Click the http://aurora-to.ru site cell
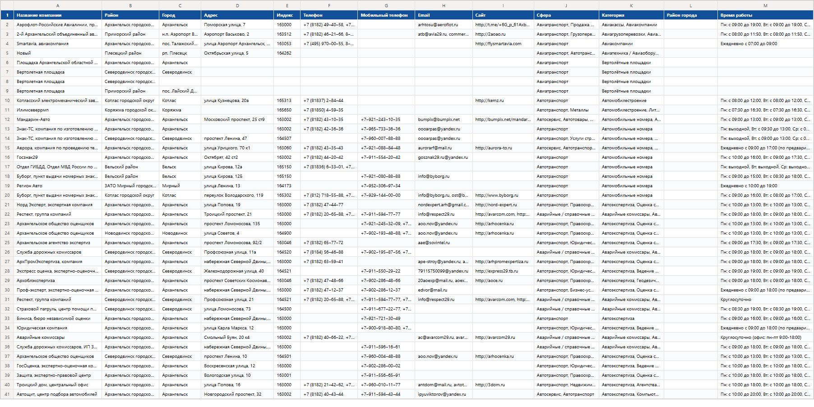Viewport: 814px width, 407px height. click(x=503, y=148)
